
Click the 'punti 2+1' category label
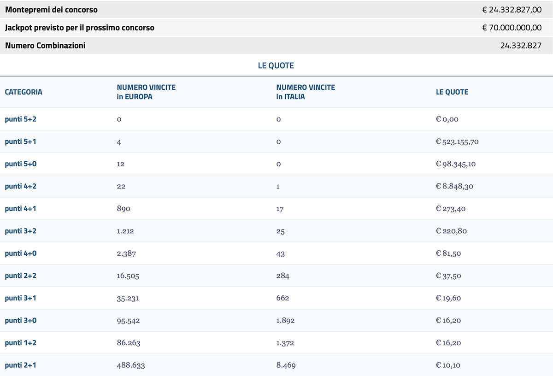pos(20,365)
